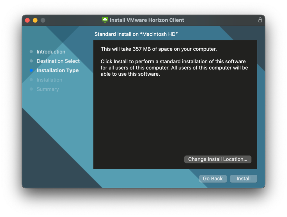Select the Destination Select step
The image size is (287, 217).
pyautogui.click(x=58, y=61)
